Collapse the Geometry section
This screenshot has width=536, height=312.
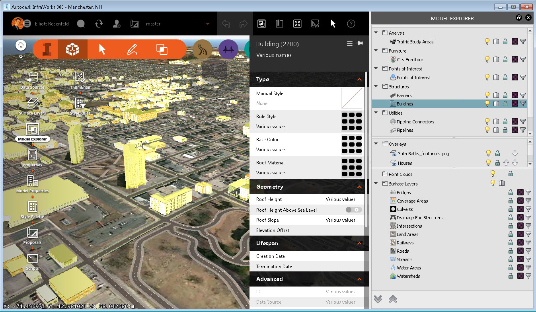(359, 187)
